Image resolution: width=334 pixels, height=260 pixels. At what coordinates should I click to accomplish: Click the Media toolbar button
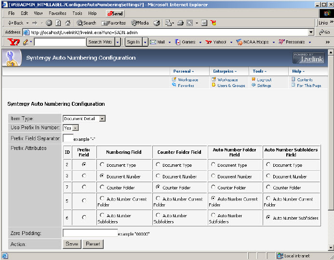[140, 23]
